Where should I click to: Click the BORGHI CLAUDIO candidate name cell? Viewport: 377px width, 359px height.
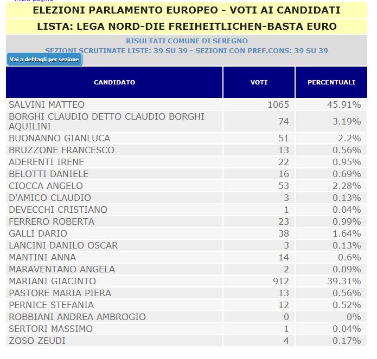click(x=106, y=121)
